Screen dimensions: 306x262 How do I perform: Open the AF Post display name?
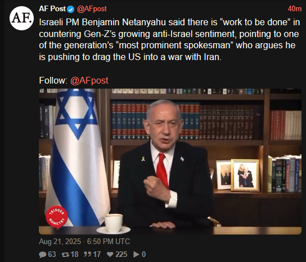[52, 9]
